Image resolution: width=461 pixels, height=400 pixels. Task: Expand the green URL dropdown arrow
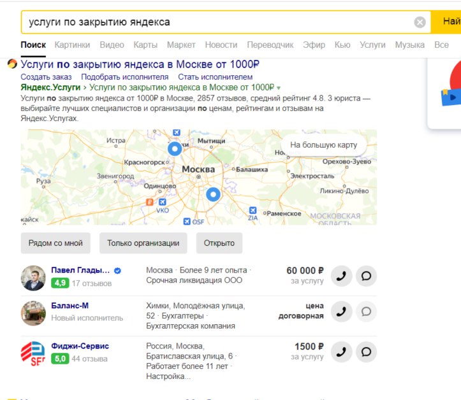point(279,88)
